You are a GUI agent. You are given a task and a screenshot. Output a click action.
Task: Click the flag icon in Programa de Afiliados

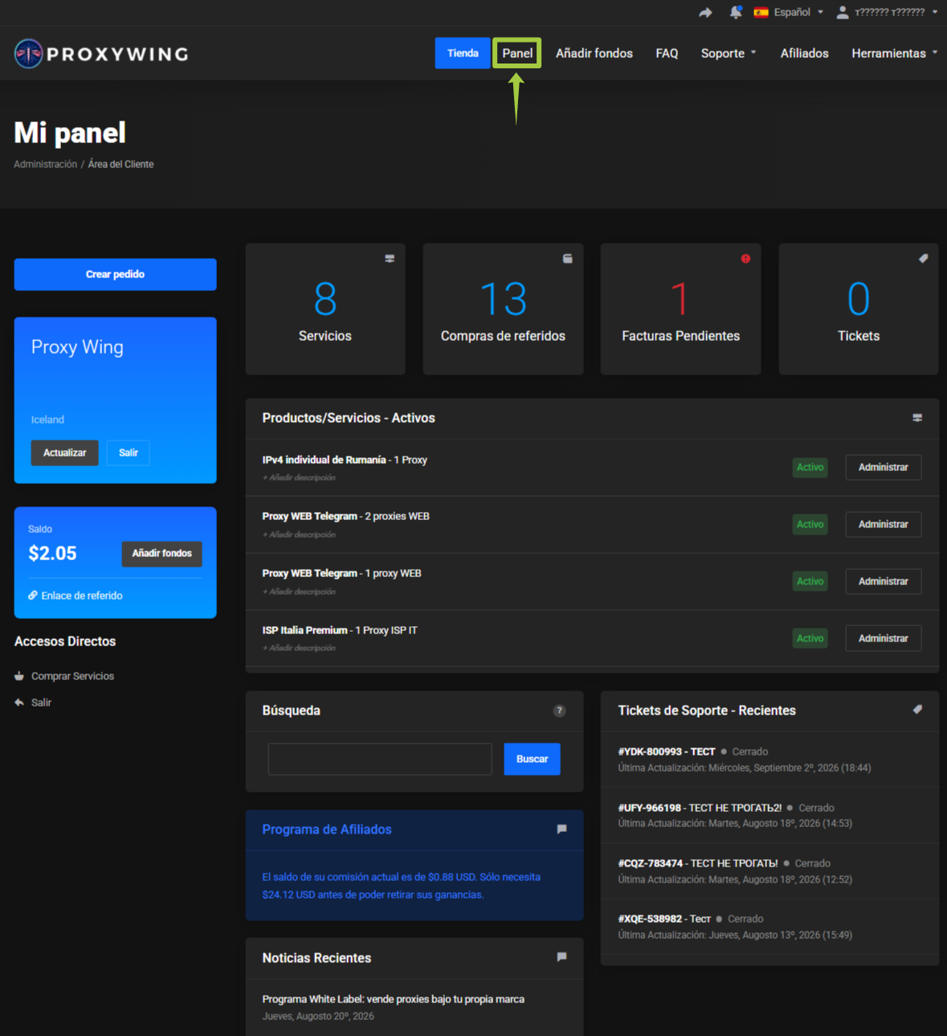click(x=562, y=829)
